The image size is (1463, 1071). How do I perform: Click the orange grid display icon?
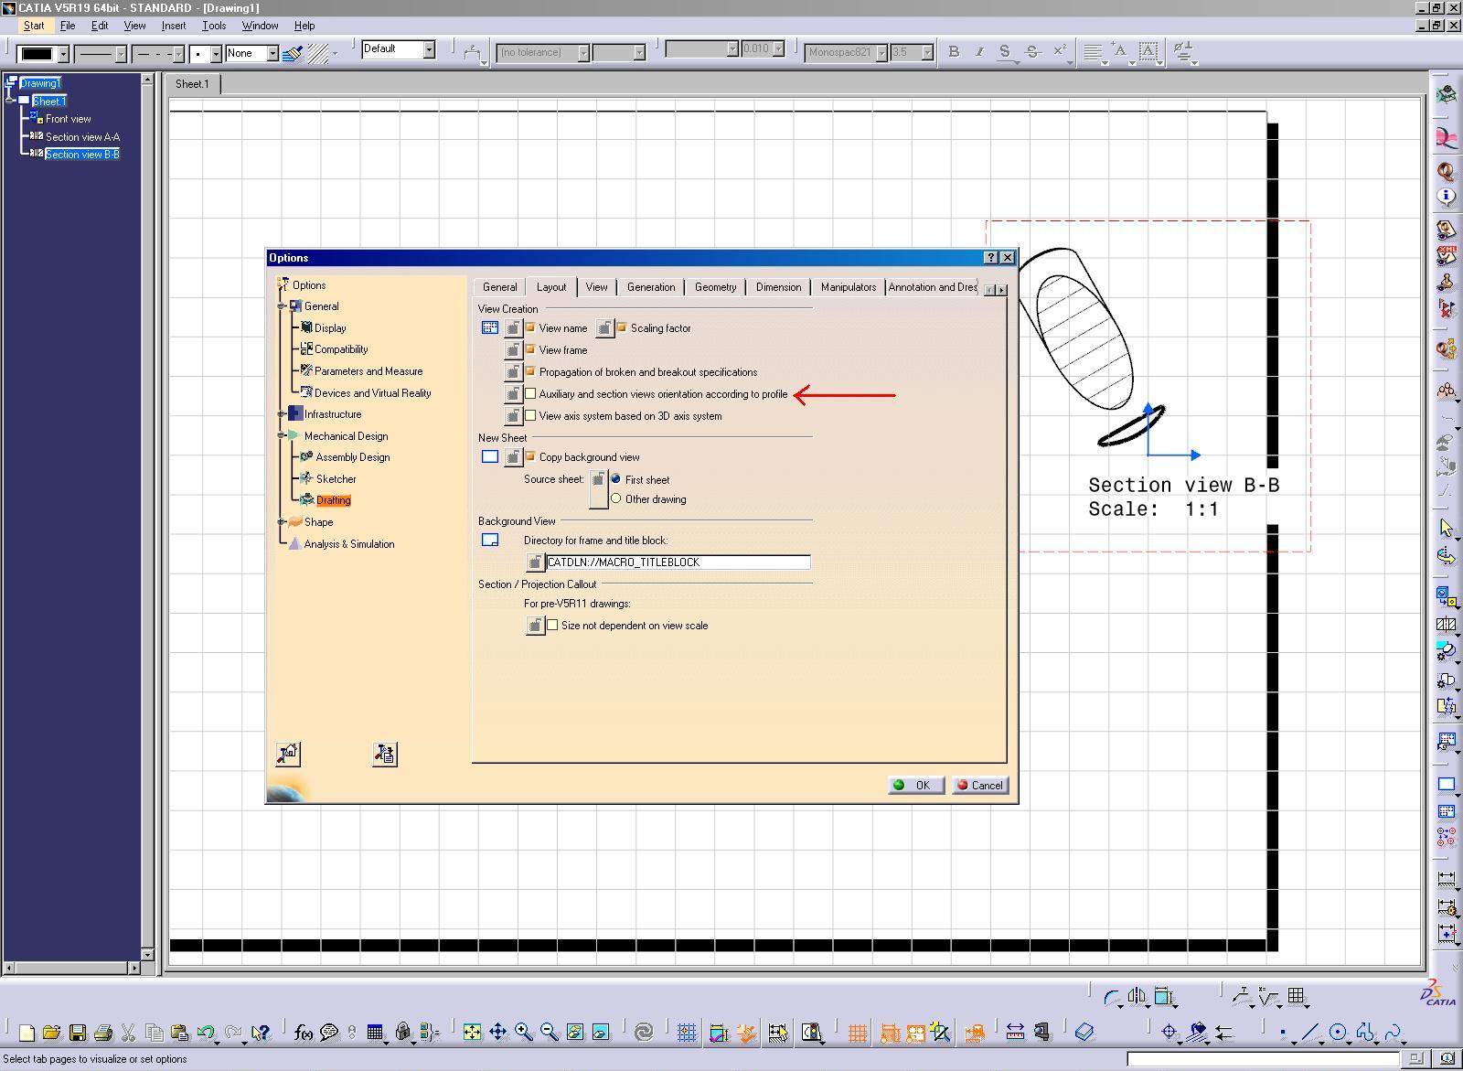point(858,1033)
